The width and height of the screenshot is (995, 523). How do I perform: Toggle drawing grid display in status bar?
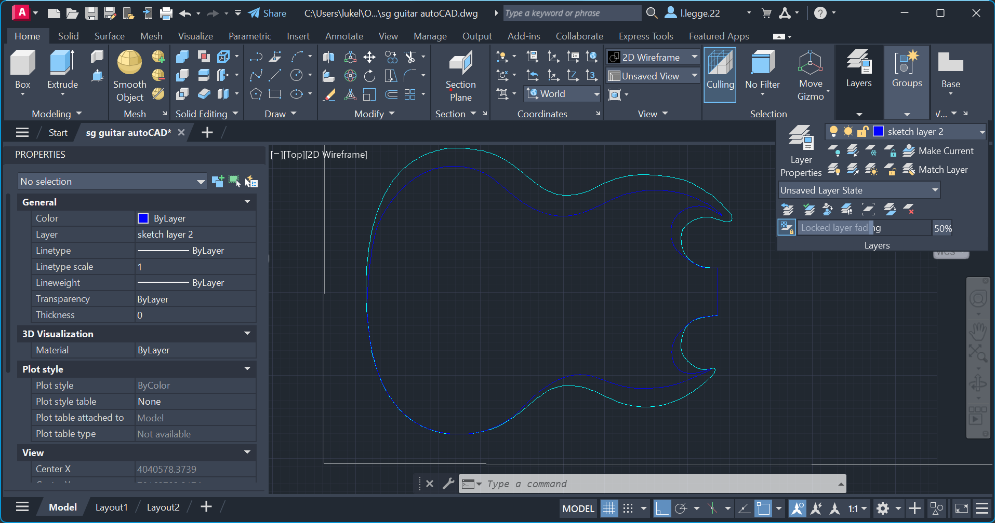point(609,508)
